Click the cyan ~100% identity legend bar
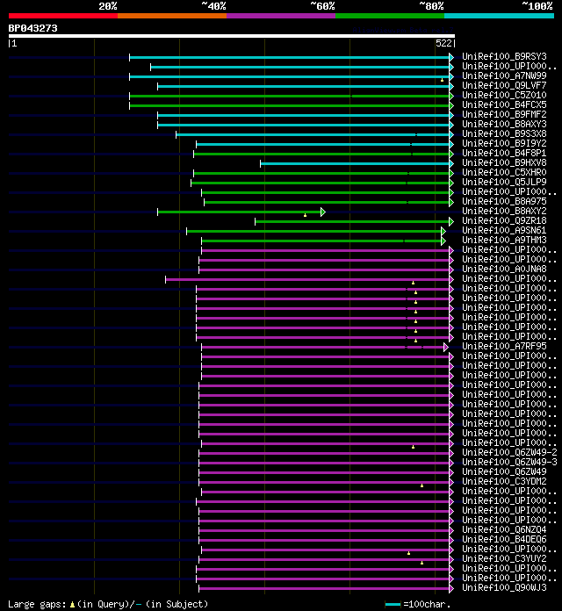The width and height of the screenshot is (562, 611). (500, 16)
